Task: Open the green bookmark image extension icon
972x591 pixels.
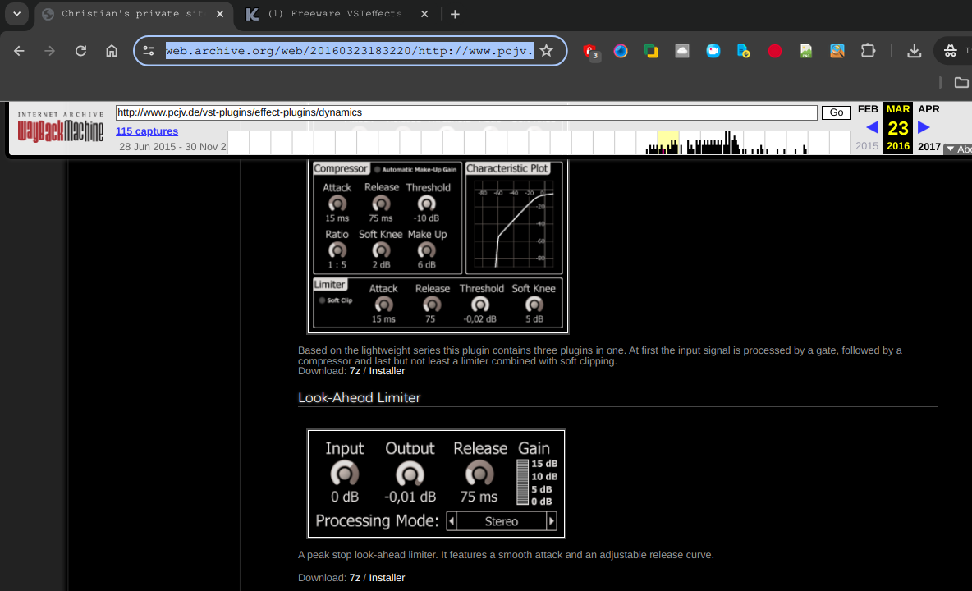Action: pos(806,51)
